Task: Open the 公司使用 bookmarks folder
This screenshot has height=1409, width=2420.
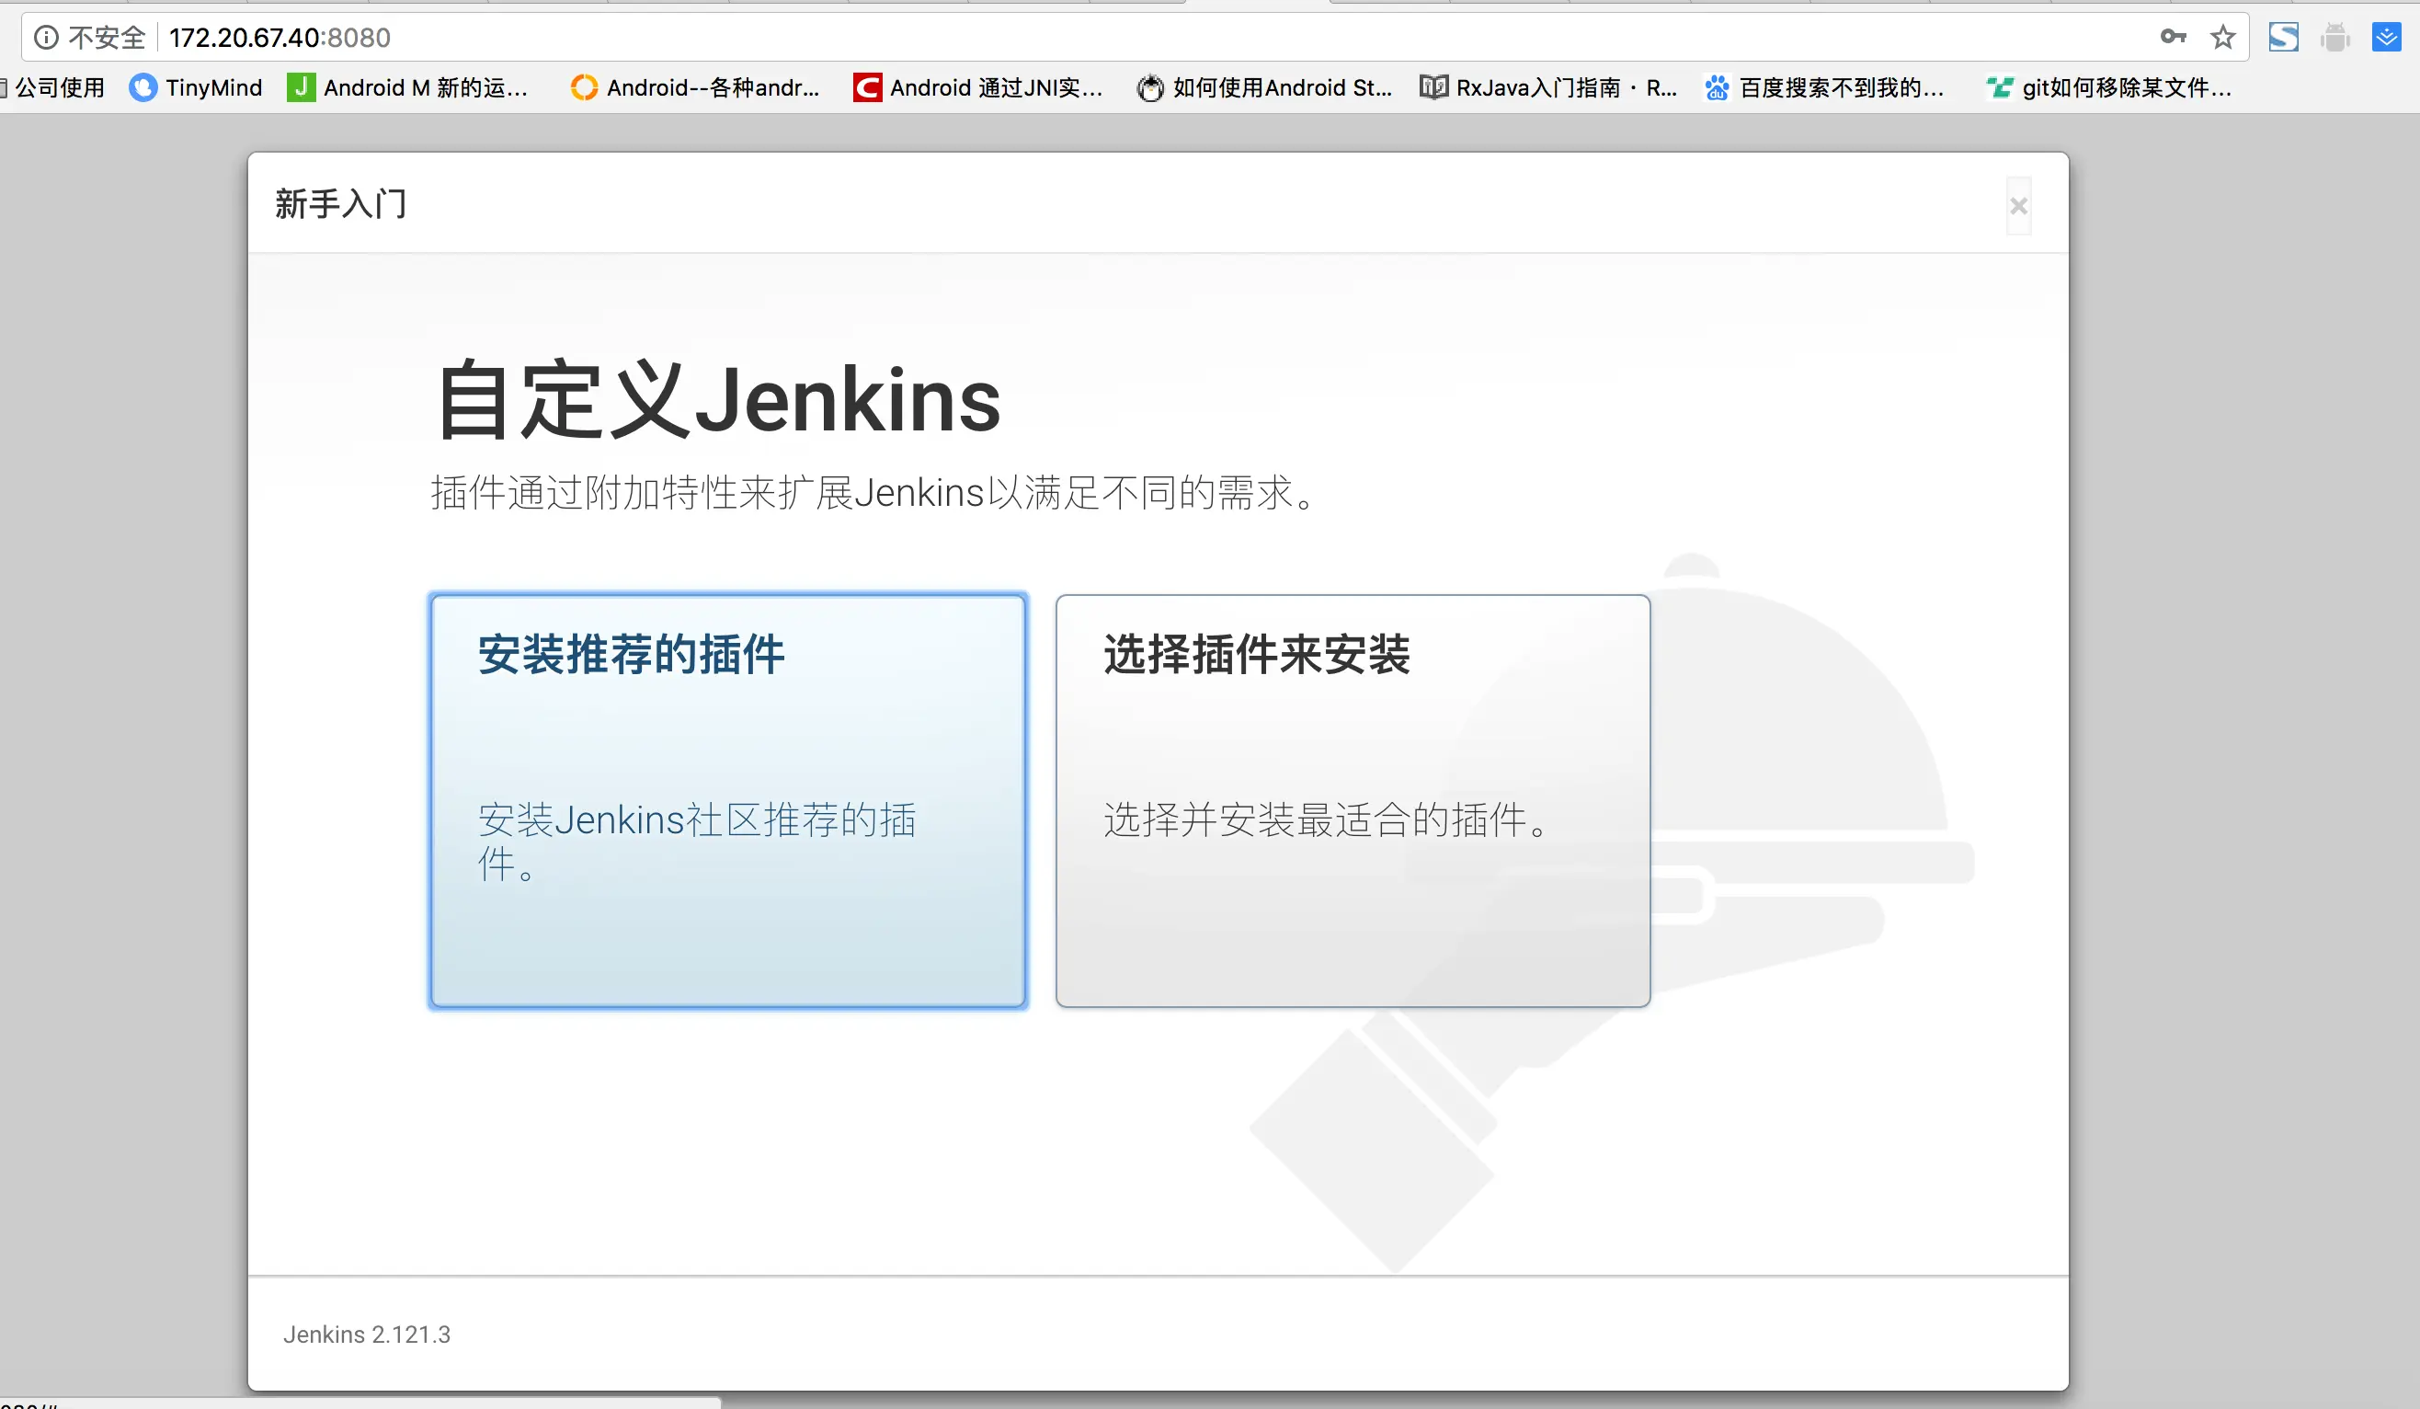Action: 56,87
